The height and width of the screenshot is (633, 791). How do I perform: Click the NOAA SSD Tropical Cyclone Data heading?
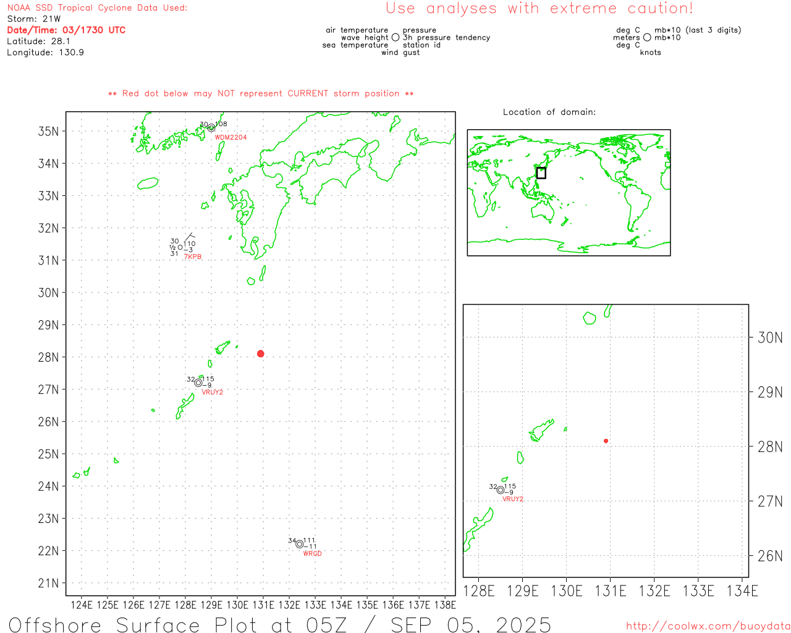(x=97, y=8)
